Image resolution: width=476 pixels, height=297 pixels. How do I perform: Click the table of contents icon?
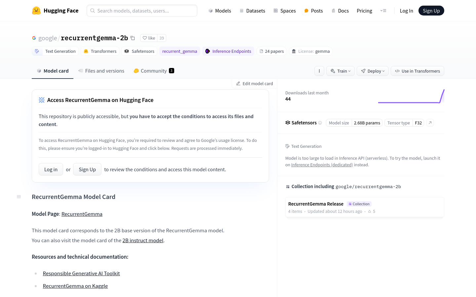tap(19, 197)
